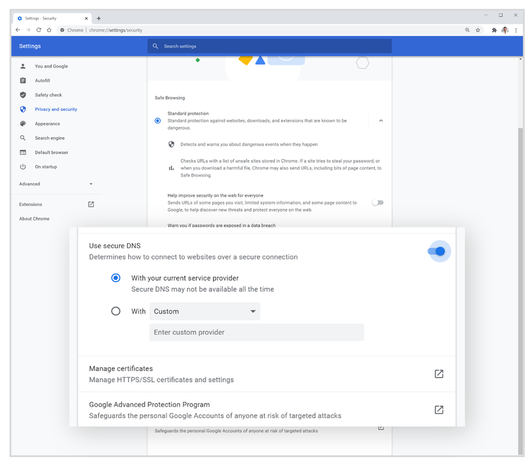Viewport: 531px width, 466px height.
Task: Click the Appearance palette icon
Action: [x=23, y=124]
